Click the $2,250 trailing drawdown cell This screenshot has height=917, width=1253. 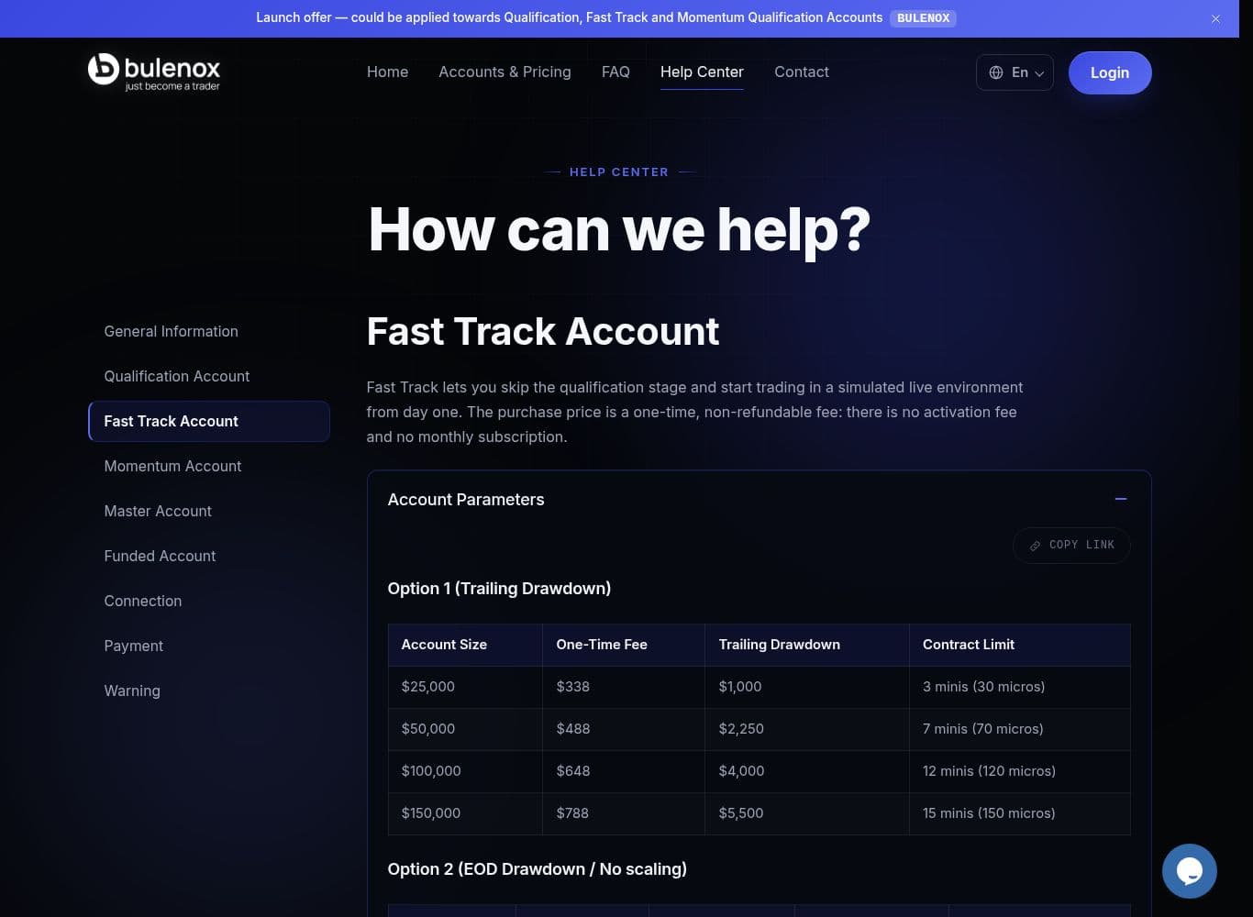[x=807, y=729]
